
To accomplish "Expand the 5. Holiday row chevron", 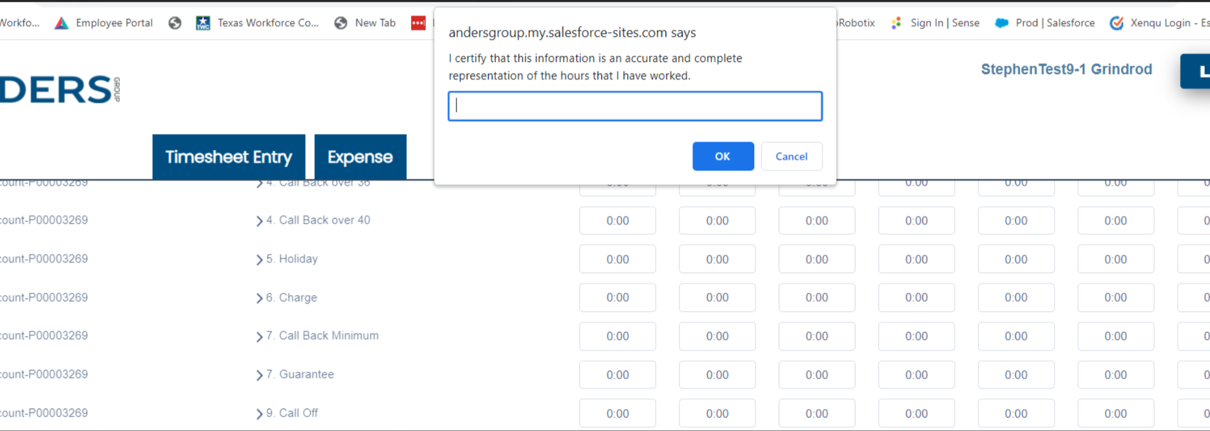I will click(259, 260).
